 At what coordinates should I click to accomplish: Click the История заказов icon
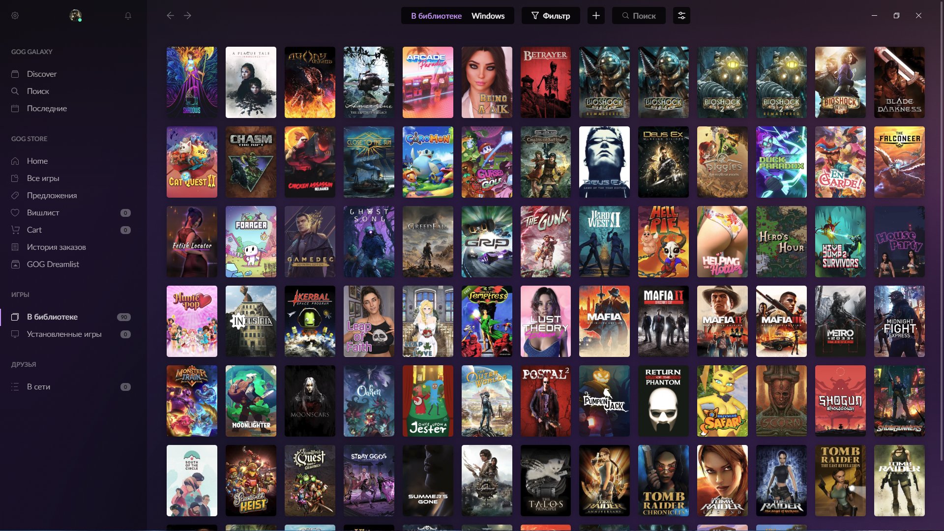tap(15, 247)
